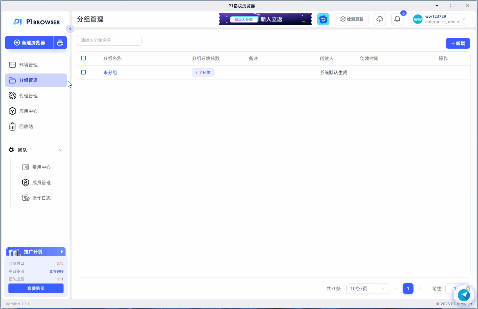Open the notification bell
The height and width of the screenshot is (309, 478).
click(397, 19)
